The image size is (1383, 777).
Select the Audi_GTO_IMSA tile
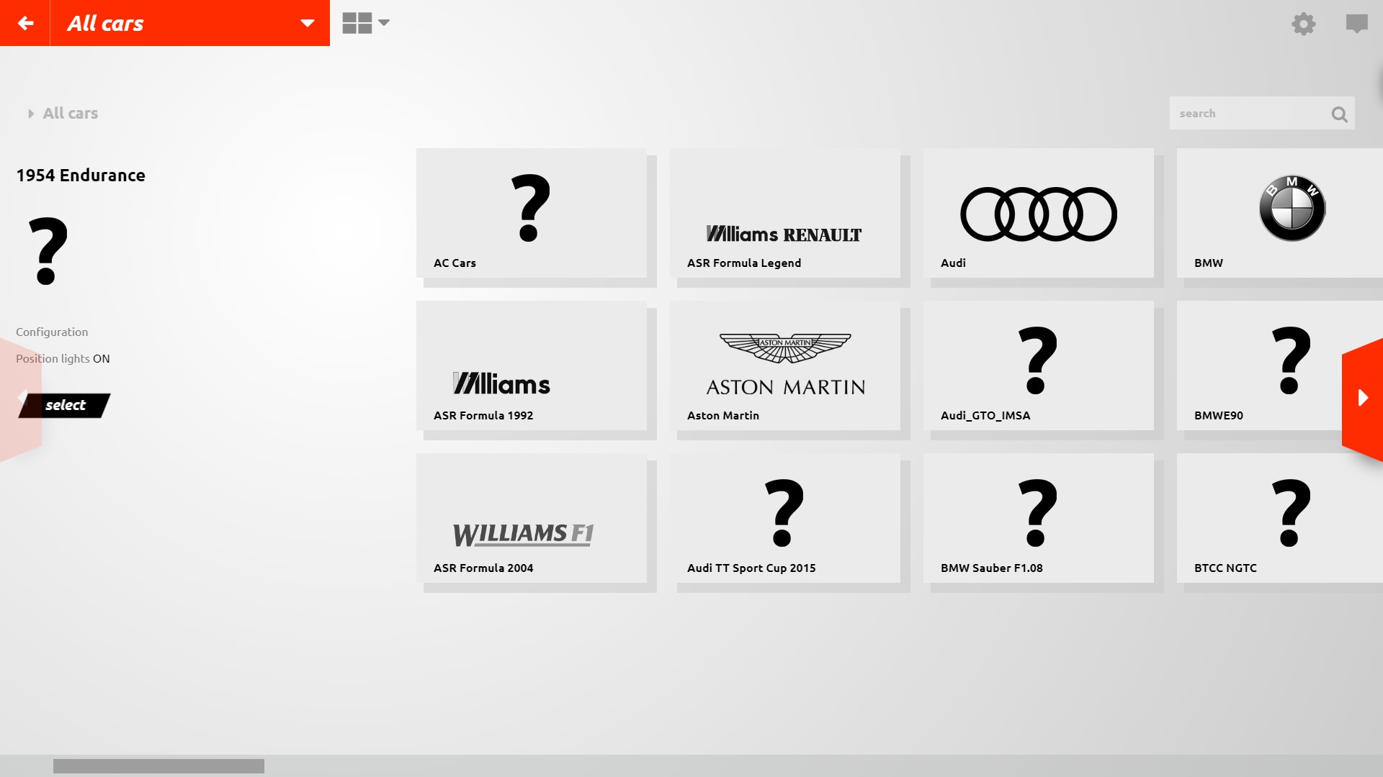pos(1039,365)
